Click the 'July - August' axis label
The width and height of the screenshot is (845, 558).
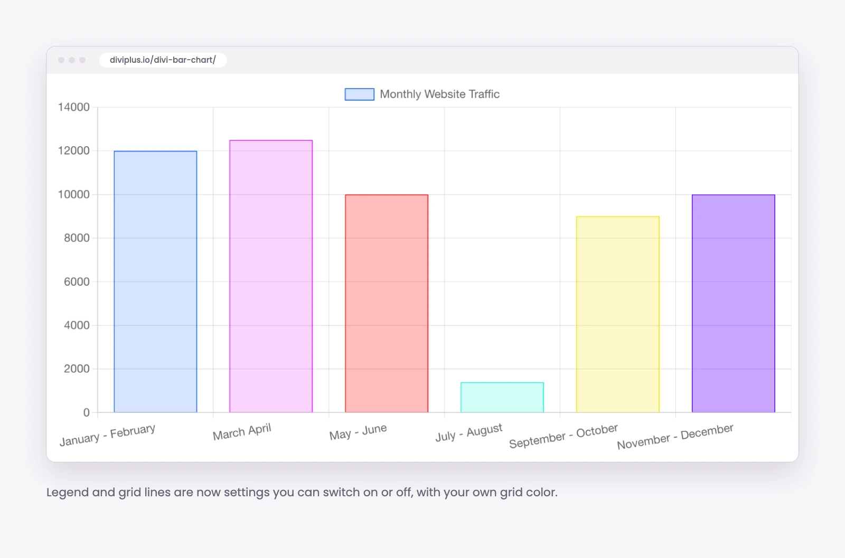469,433
